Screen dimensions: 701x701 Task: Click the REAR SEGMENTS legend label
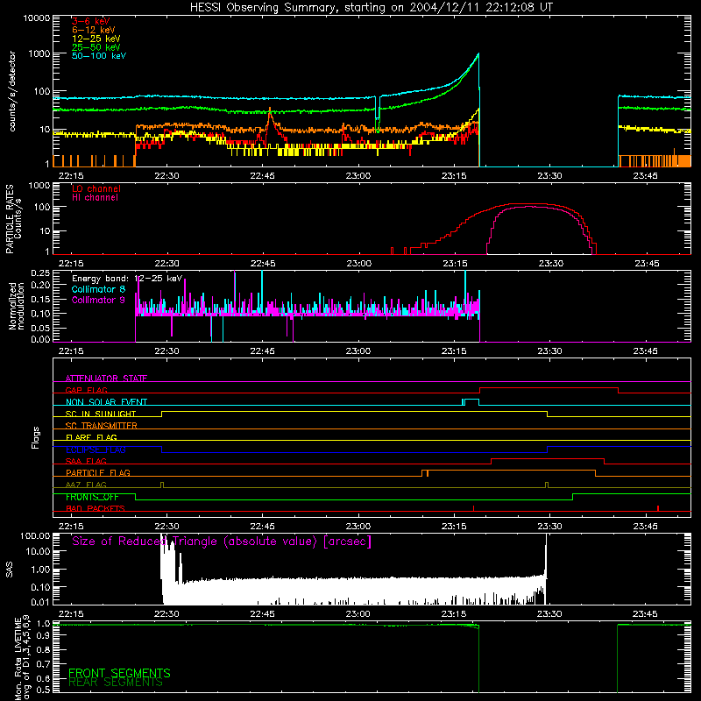[x=116, y=683]
